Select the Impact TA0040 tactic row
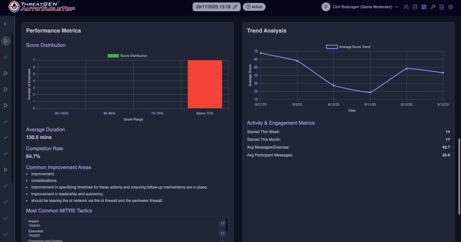The width and height of the screenshot is (461, 242). 126,224
